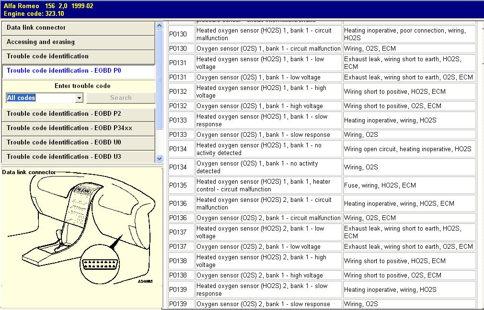
Task: Open Trouble code identification - EOBD U3
Action: 78,157
